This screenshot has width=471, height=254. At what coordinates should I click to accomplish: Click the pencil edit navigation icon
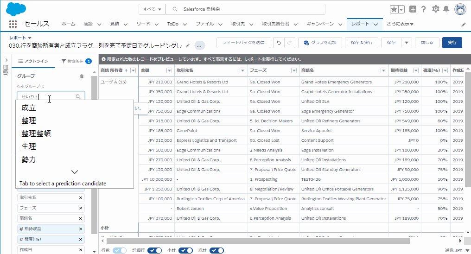tap(464, 25)
